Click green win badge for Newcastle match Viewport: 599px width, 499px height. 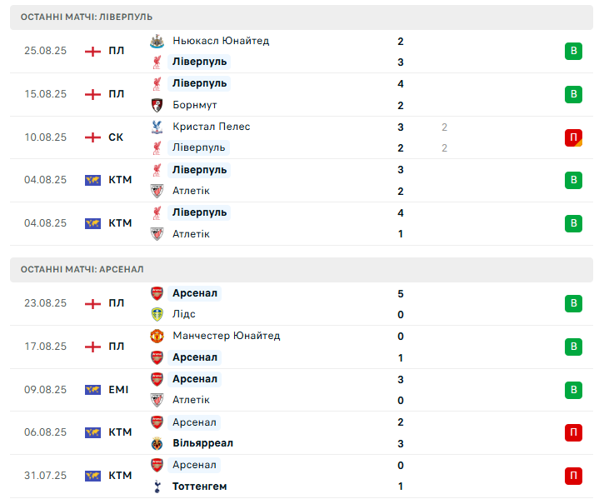tap(573, 52)
